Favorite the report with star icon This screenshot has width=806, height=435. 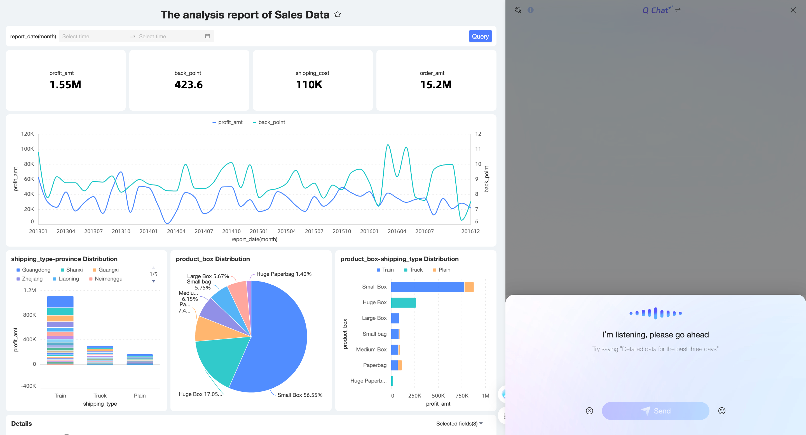point(337,14)
